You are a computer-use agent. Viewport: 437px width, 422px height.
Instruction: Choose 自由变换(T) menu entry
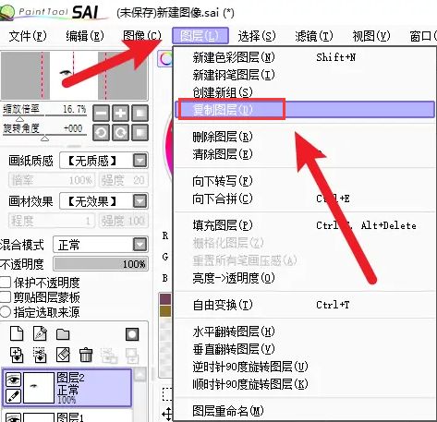click(305, 305)
